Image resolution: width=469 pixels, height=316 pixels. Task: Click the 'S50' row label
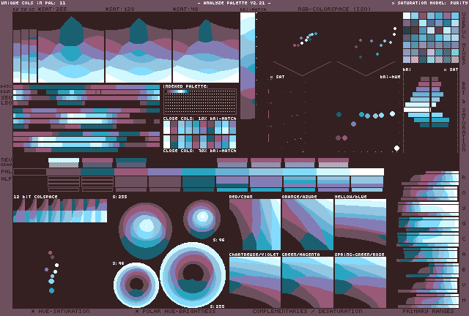[7, 98]
